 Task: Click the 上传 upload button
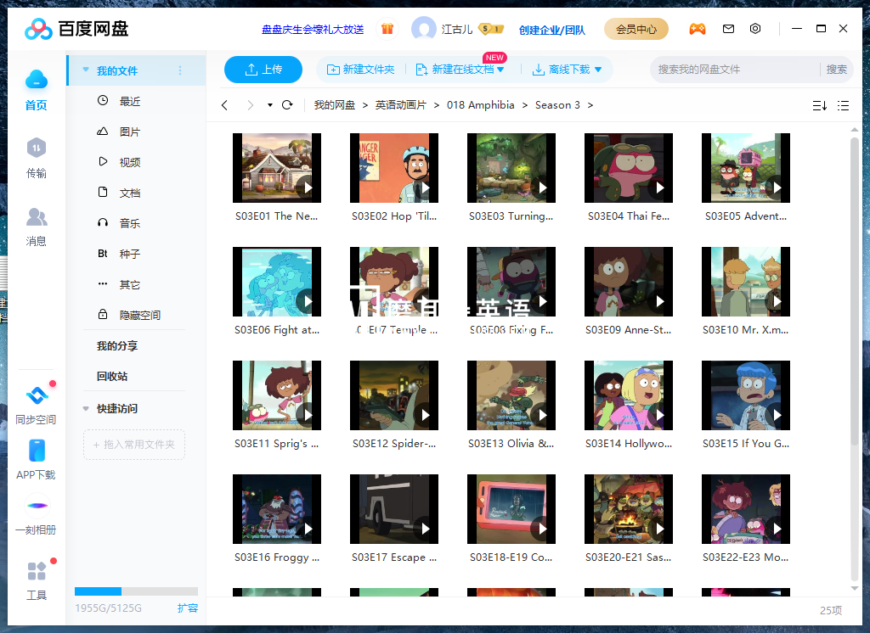tap(263, 69)
